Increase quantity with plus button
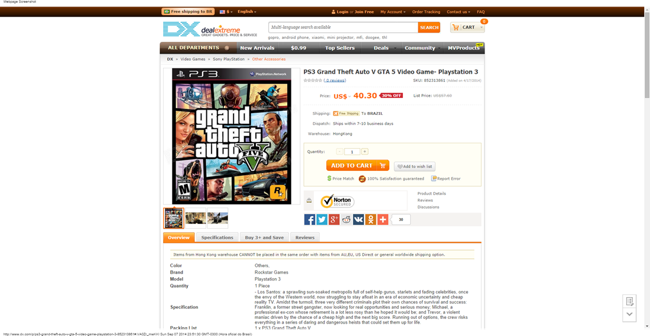 point(365,151)
